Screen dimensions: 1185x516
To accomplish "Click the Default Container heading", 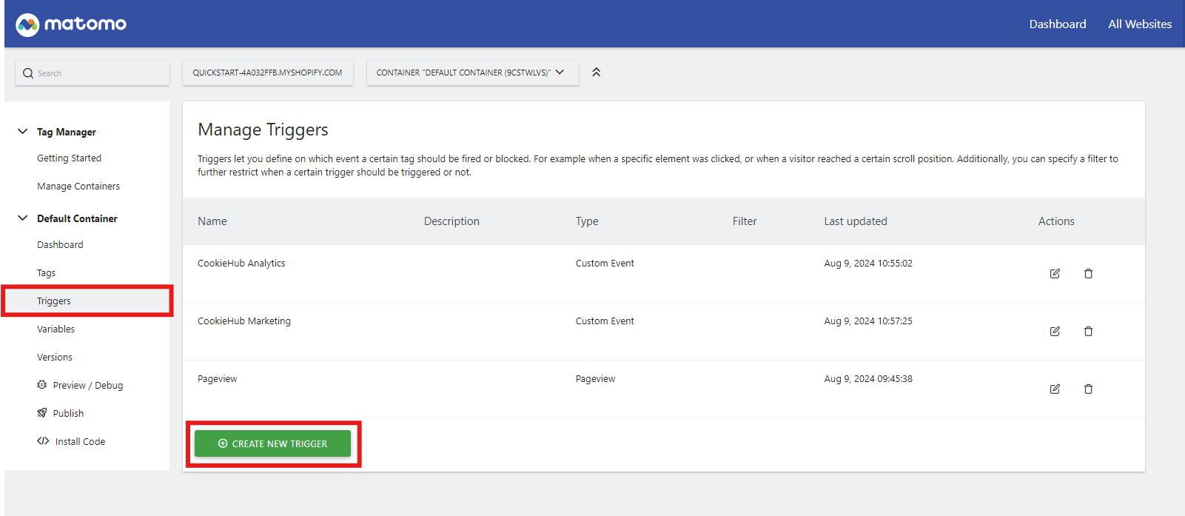I will click(x=77, y=218).
